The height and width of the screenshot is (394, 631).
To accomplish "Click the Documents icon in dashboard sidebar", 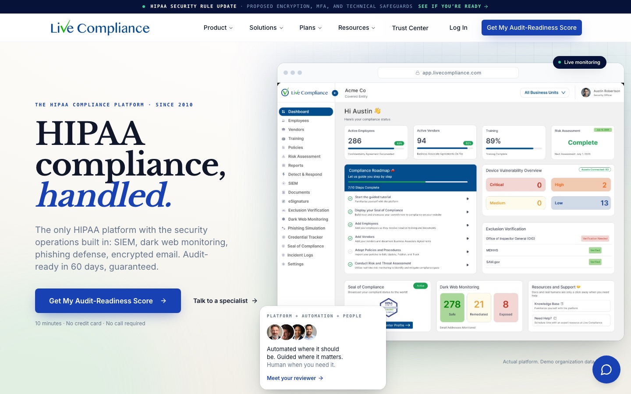I will click(x=284, y=192).
